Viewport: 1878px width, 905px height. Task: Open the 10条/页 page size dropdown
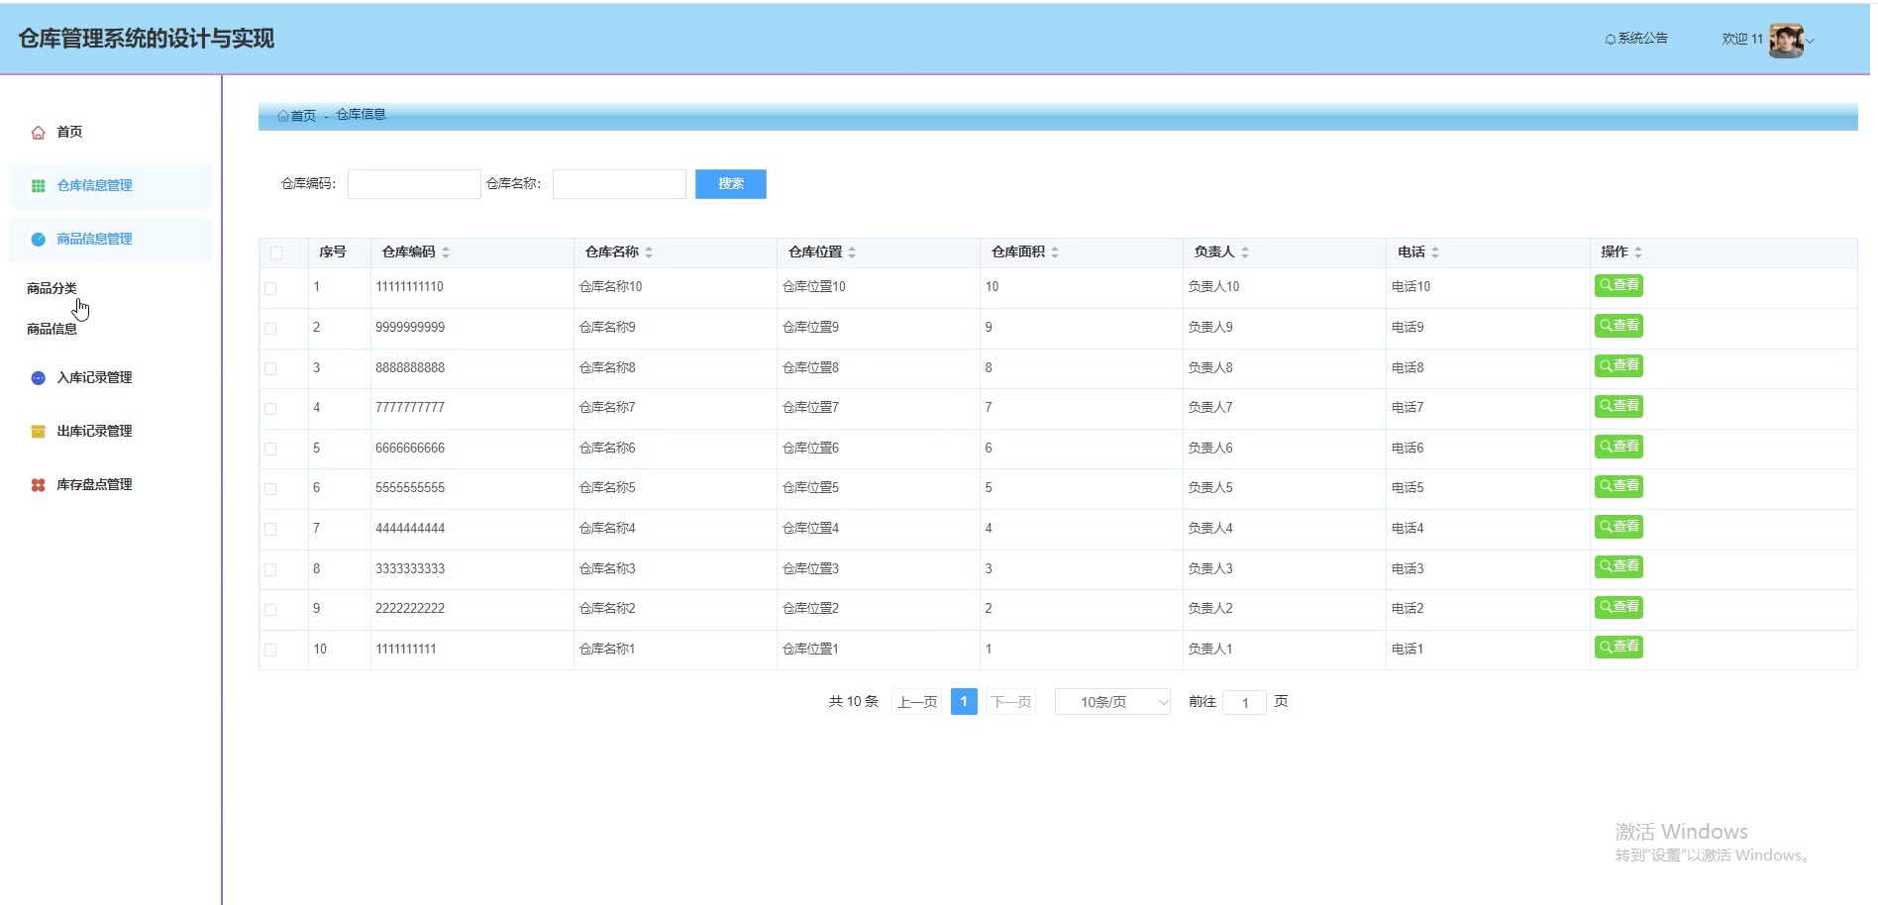pyautogui.click(x=1112, y=702)
